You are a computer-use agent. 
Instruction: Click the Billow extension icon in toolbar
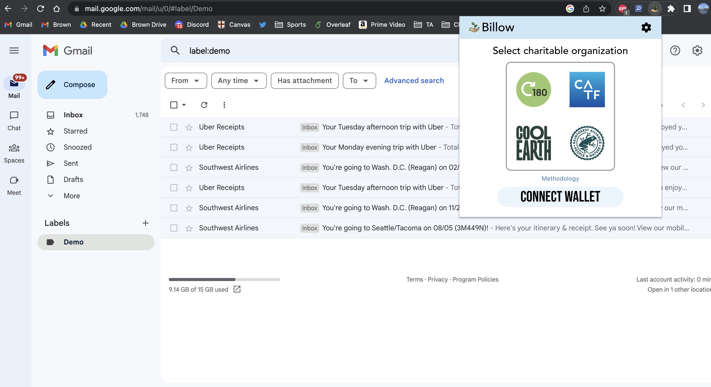click(x=654, y=9)
